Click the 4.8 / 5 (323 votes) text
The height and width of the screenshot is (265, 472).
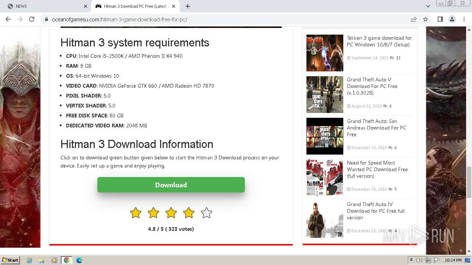171,229
